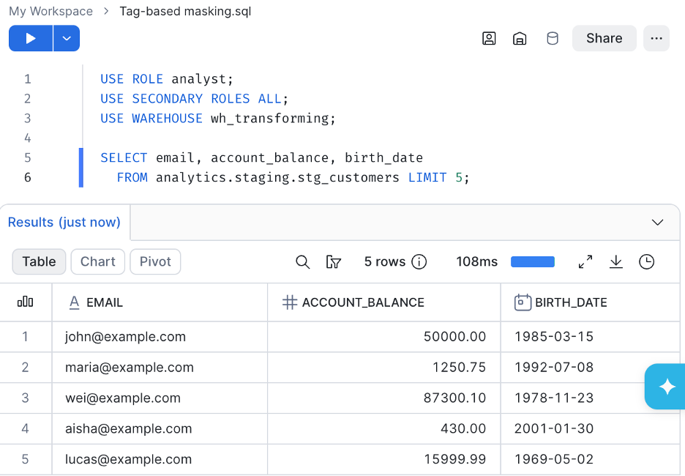This screenshot has height=476, width=685.
Task: Click editor line number 4
Action: point(28,138)
